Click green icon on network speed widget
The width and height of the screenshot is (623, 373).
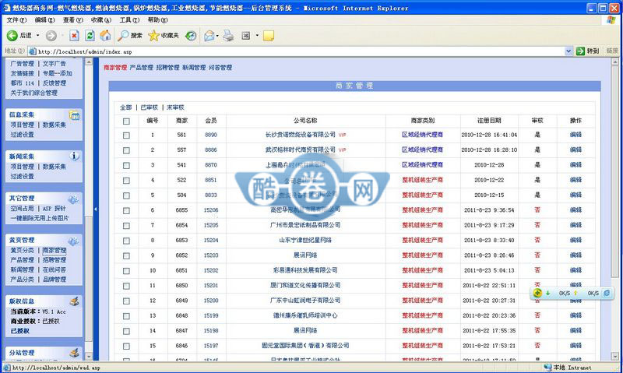[537, 293]
